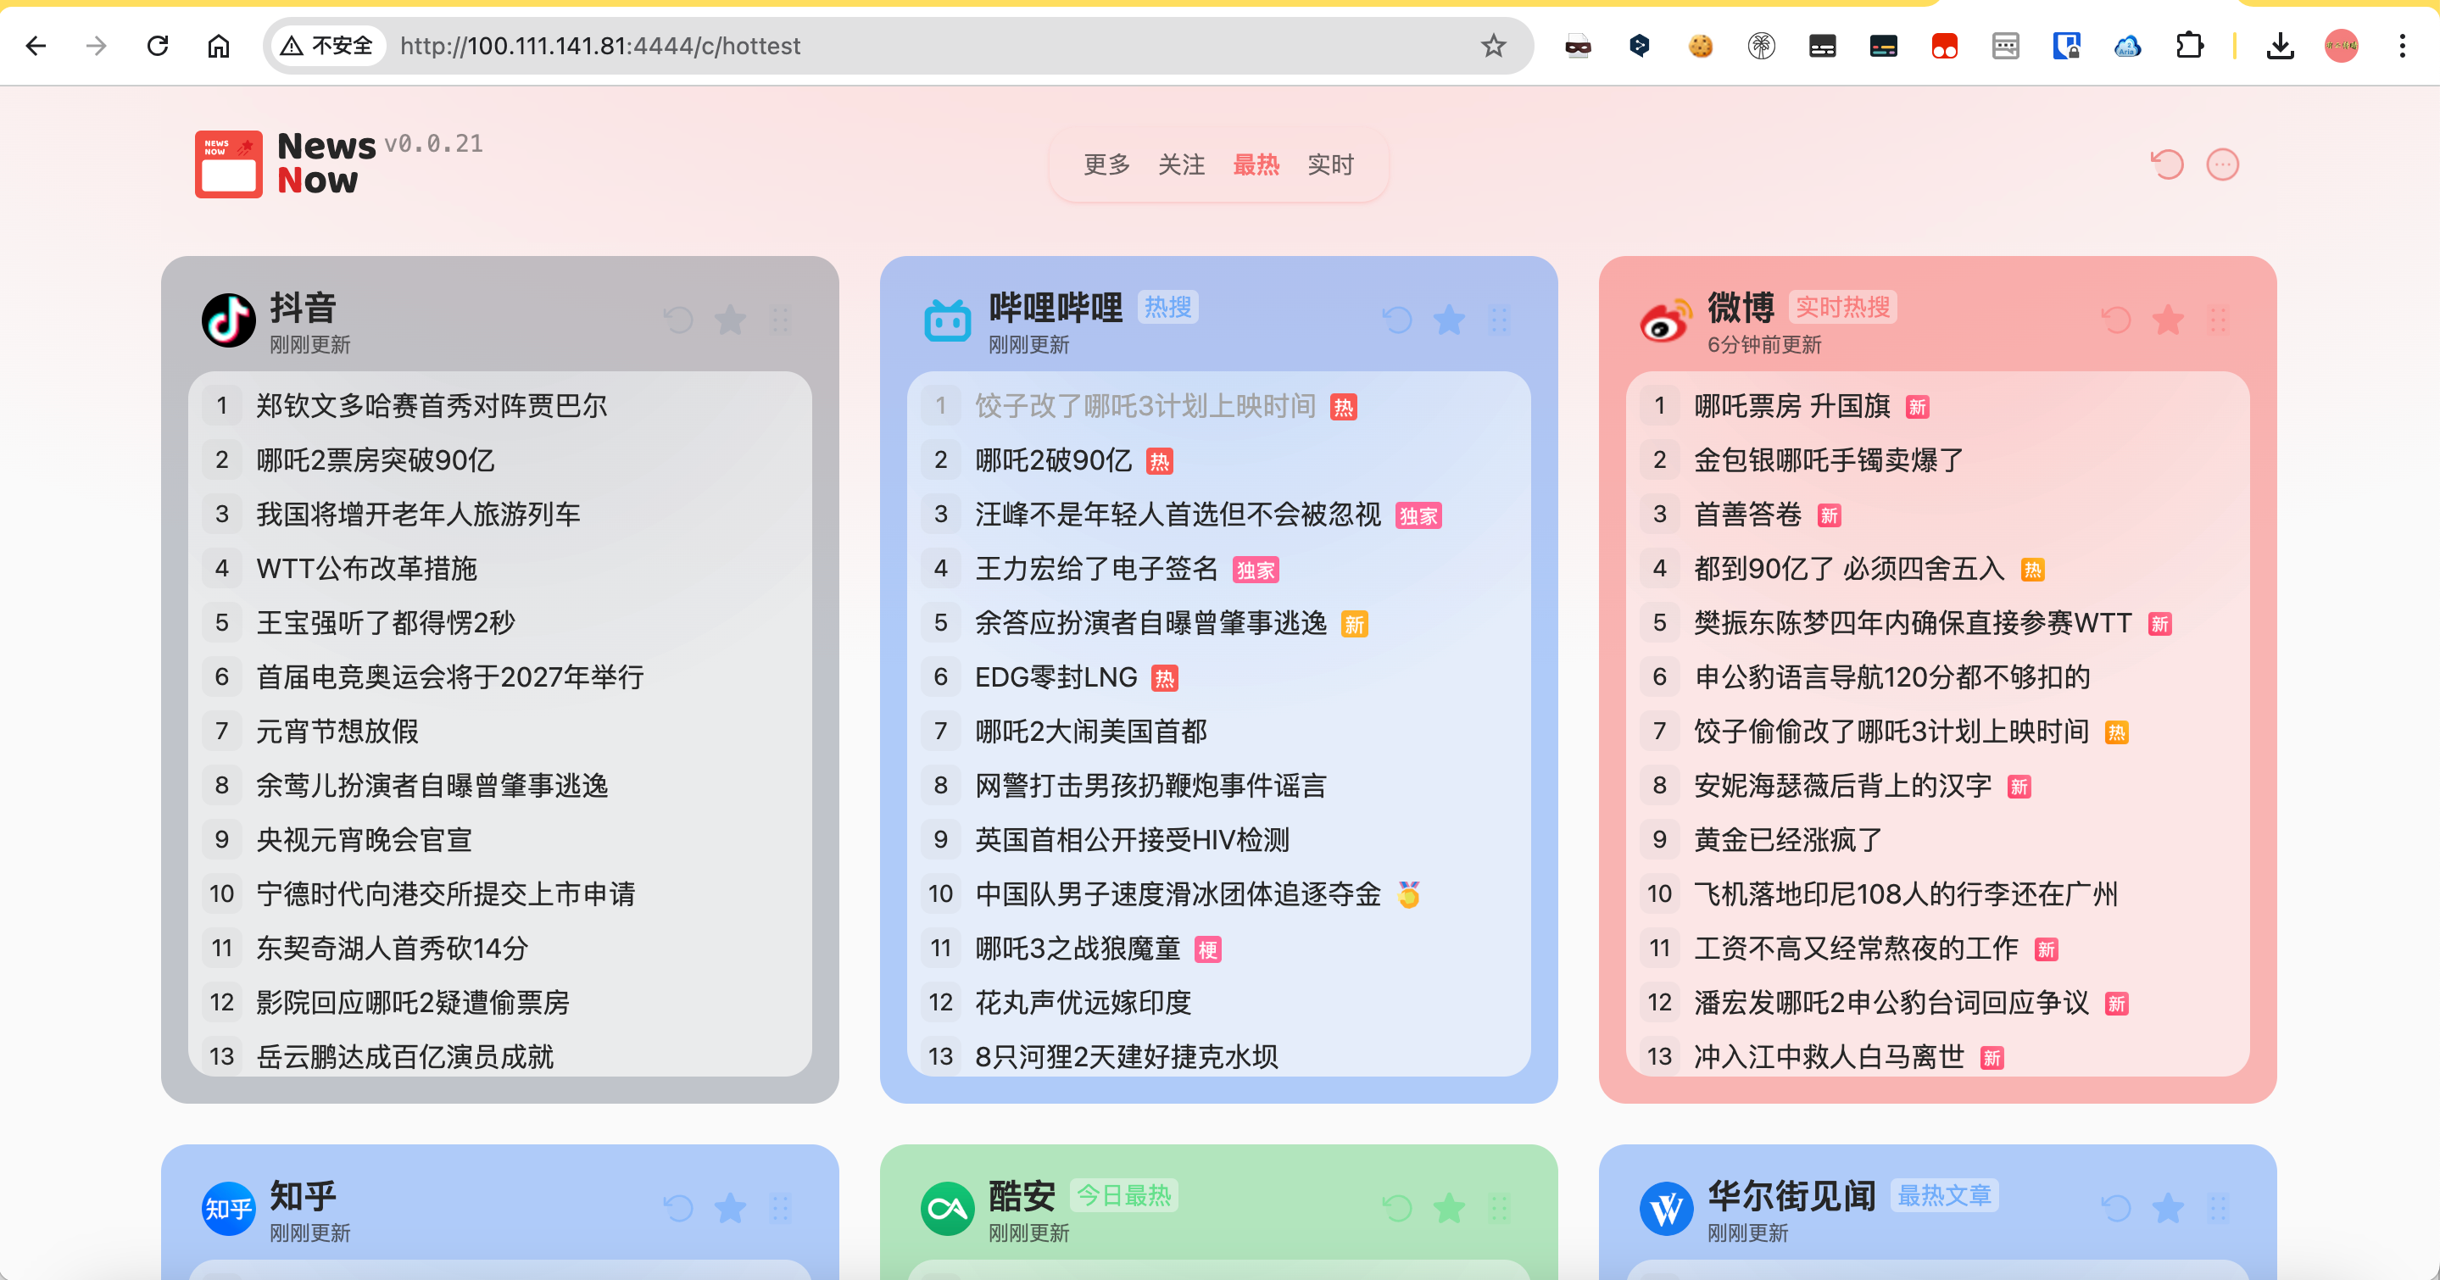Click drag handle dots on 知乎 card
This screenshot has width=2440, height=1280.
(x=781, y=1208)
